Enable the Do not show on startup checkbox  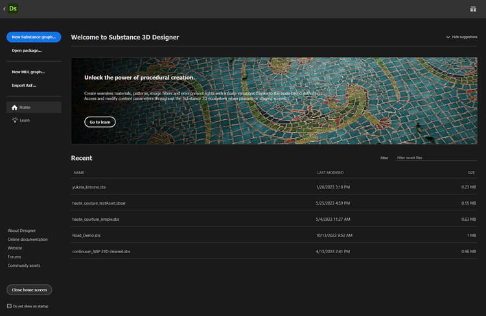9,306
